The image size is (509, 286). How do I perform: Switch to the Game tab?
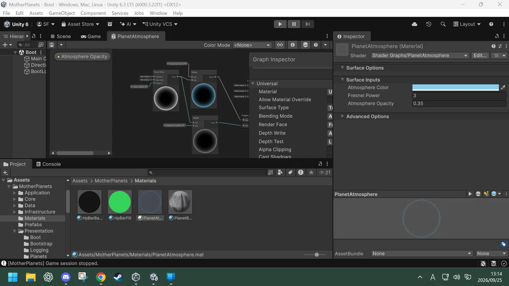pyautogui.click(x=91, y=36)
